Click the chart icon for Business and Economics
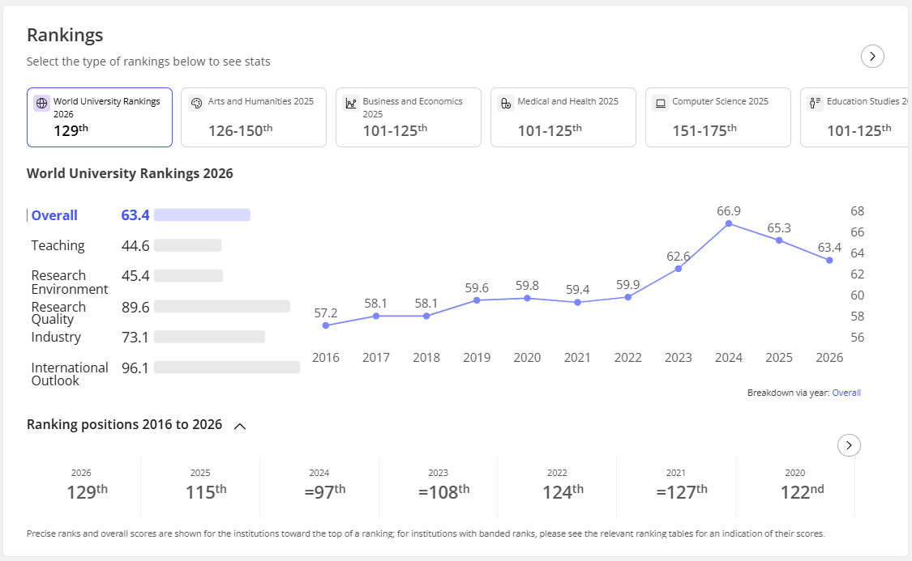The width and height of the screenshot is (912, 561). [351, 104]
